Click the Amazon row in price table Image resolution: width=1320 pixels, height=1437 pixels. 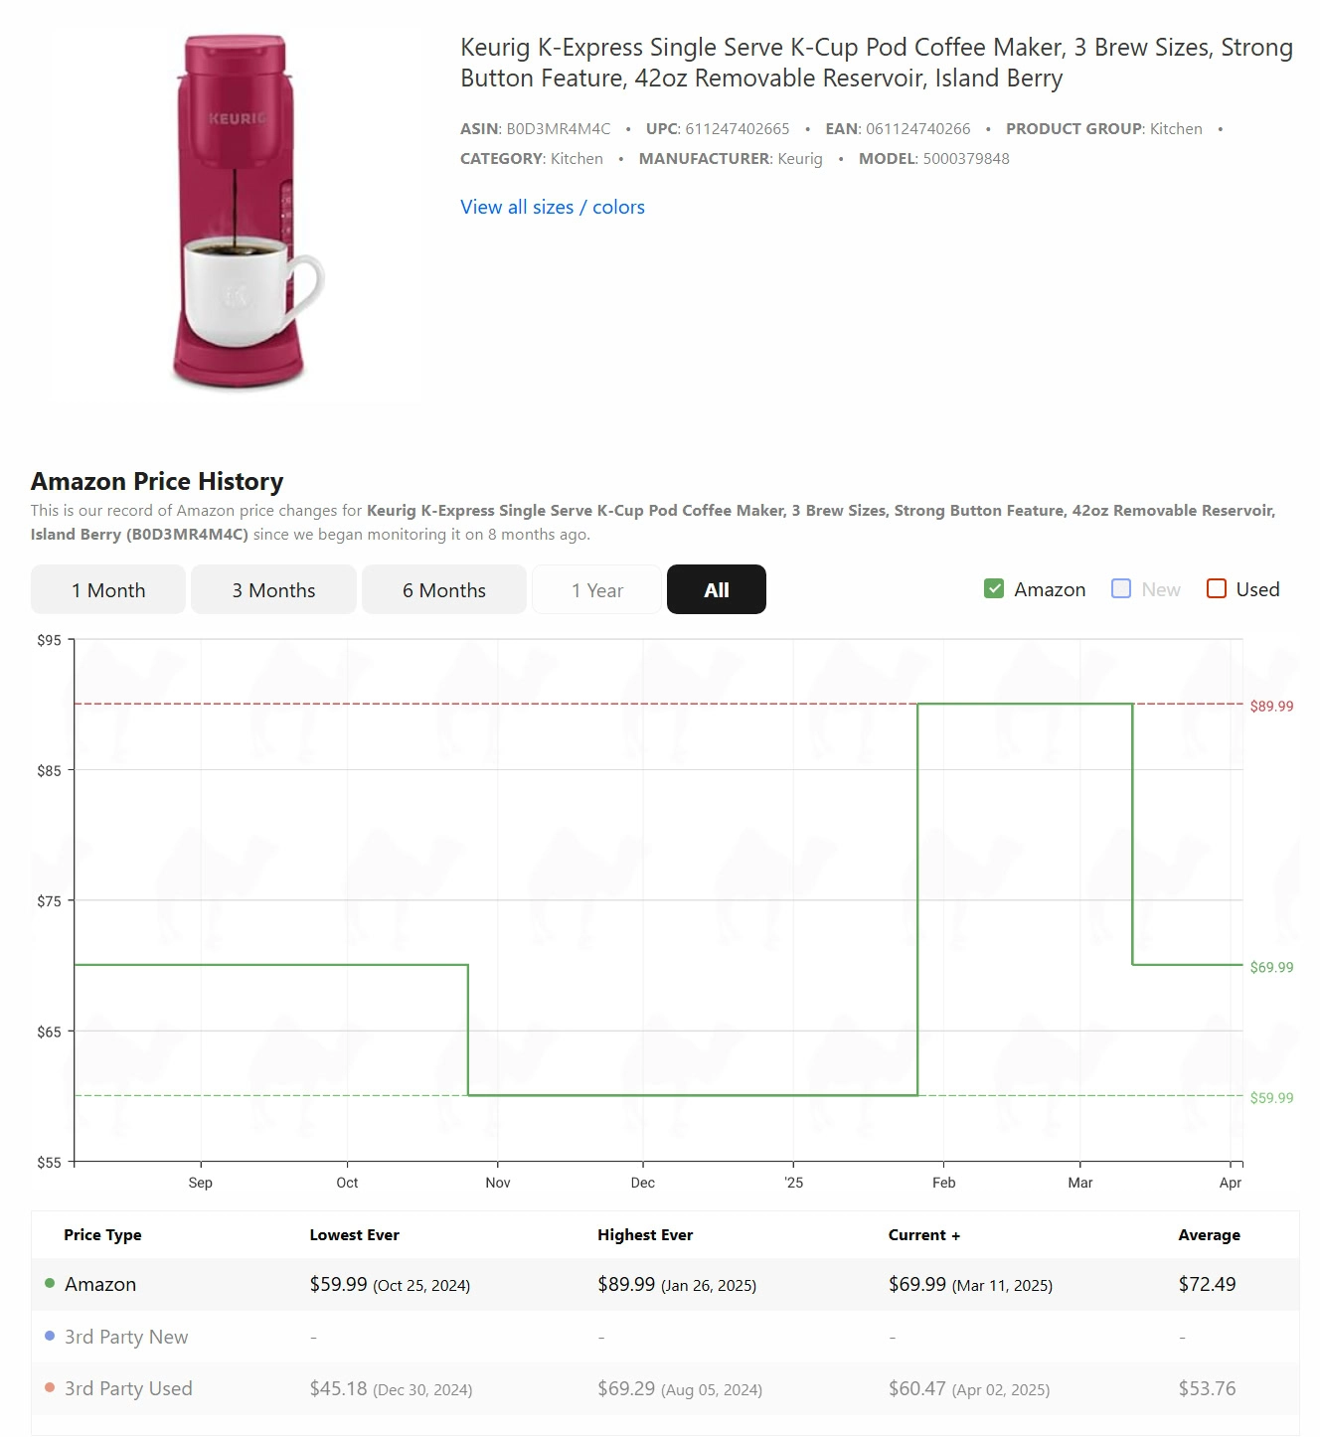pos(100,1284)
